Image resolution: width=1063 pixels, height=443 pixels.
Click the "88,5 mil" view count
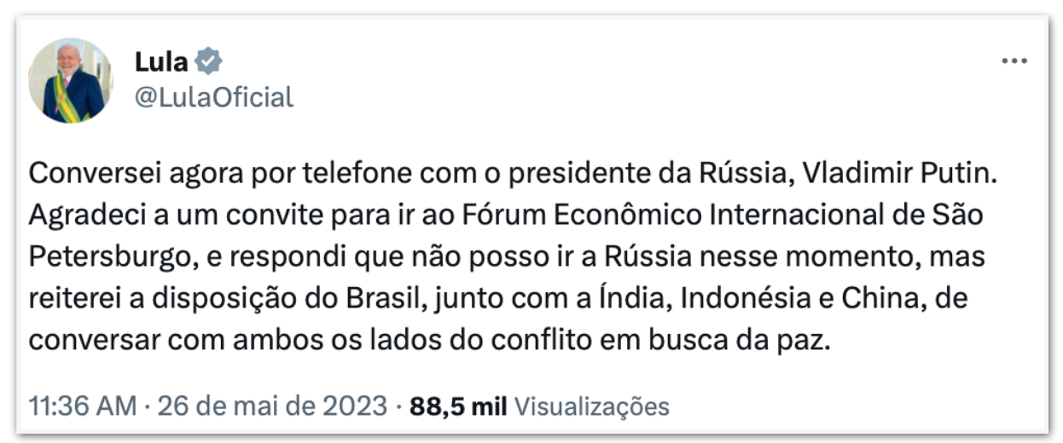(x=459, y=406)
